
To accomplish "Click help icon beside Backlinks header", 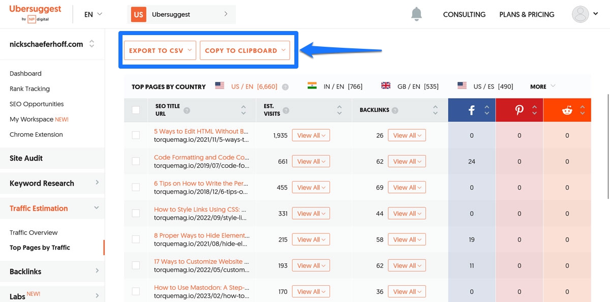I will (395, 110).
